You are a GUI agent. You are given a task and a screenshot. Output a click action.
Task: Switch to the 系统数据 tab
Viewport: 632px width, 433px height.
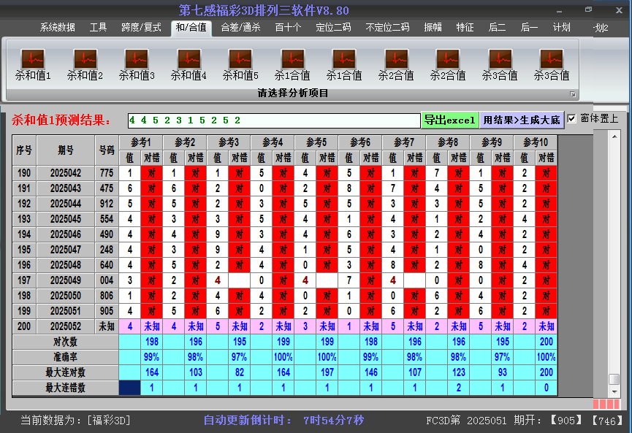(57, 28)
